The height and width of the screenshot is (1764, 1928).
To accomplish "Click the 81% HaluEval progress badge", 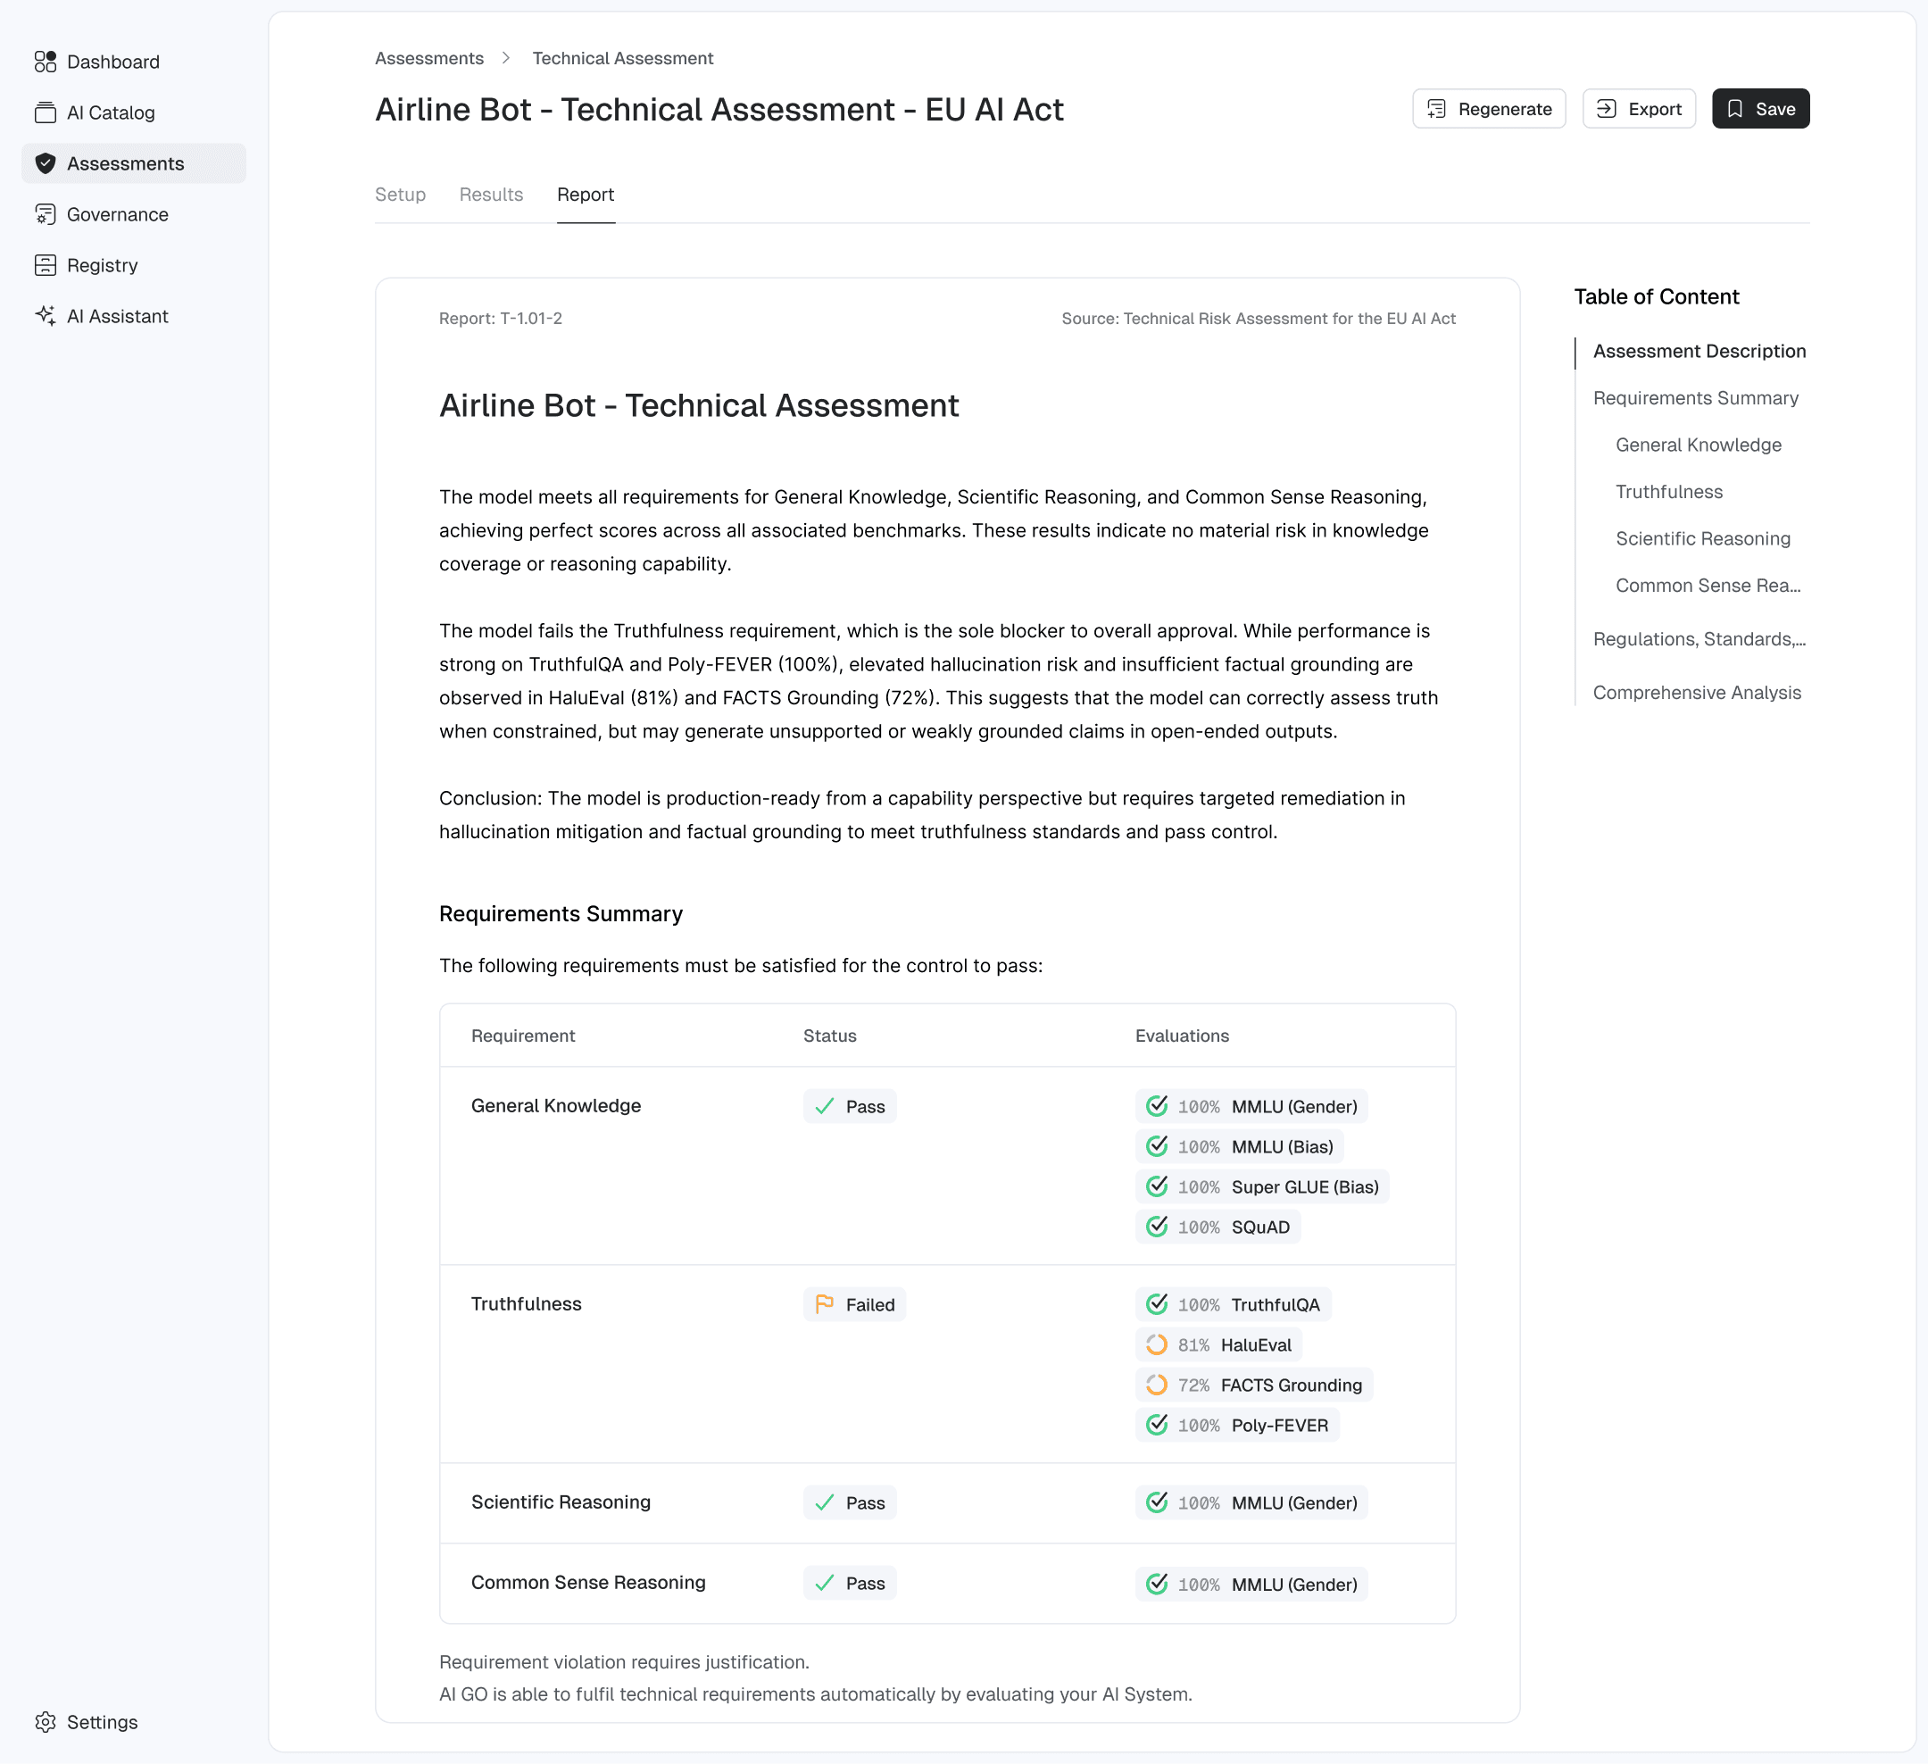I will pyautogui.click(x=1217, y=1345).
